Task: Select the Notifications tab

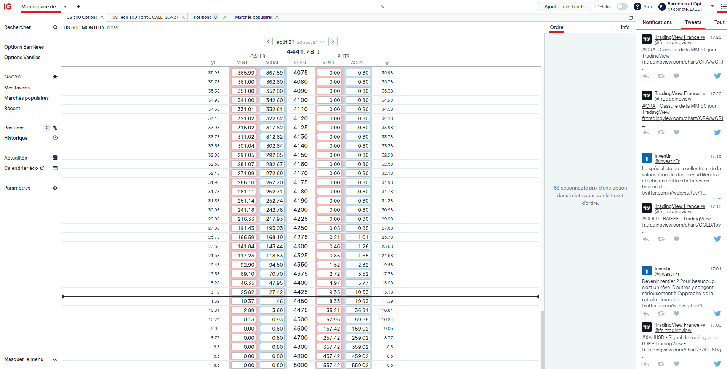Action: coord(657,22)
